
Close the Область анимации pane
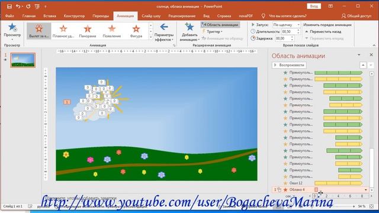371,55
